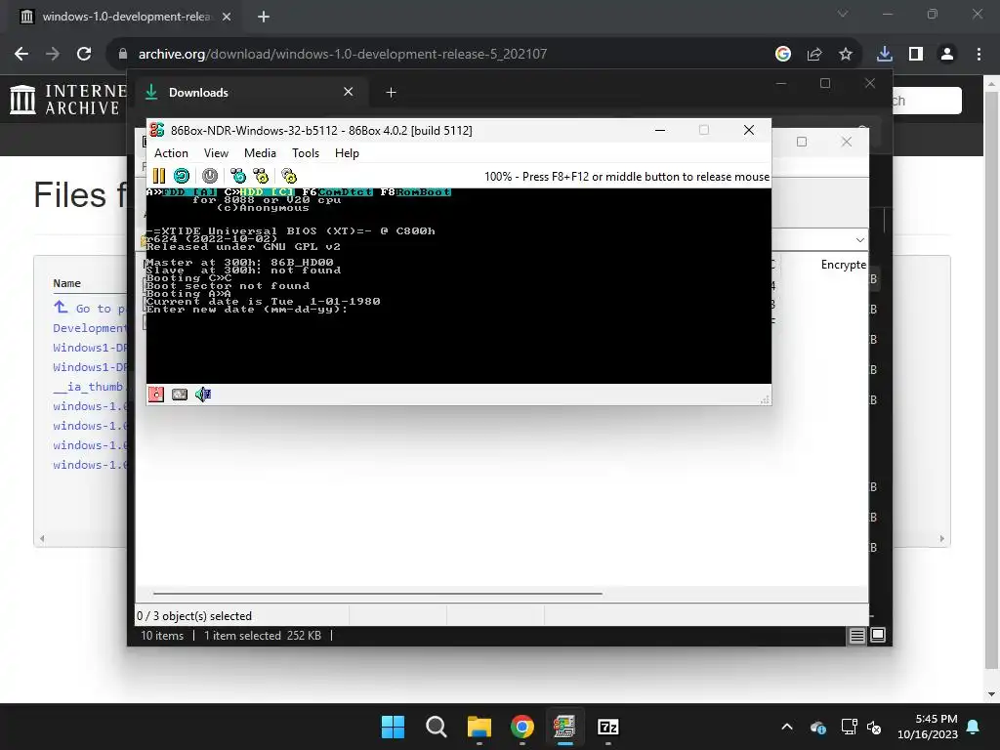Click the sound speaker icon in 86Box status bar
This screenshot has width=1000, height=750.
click(x=203, y=395)
